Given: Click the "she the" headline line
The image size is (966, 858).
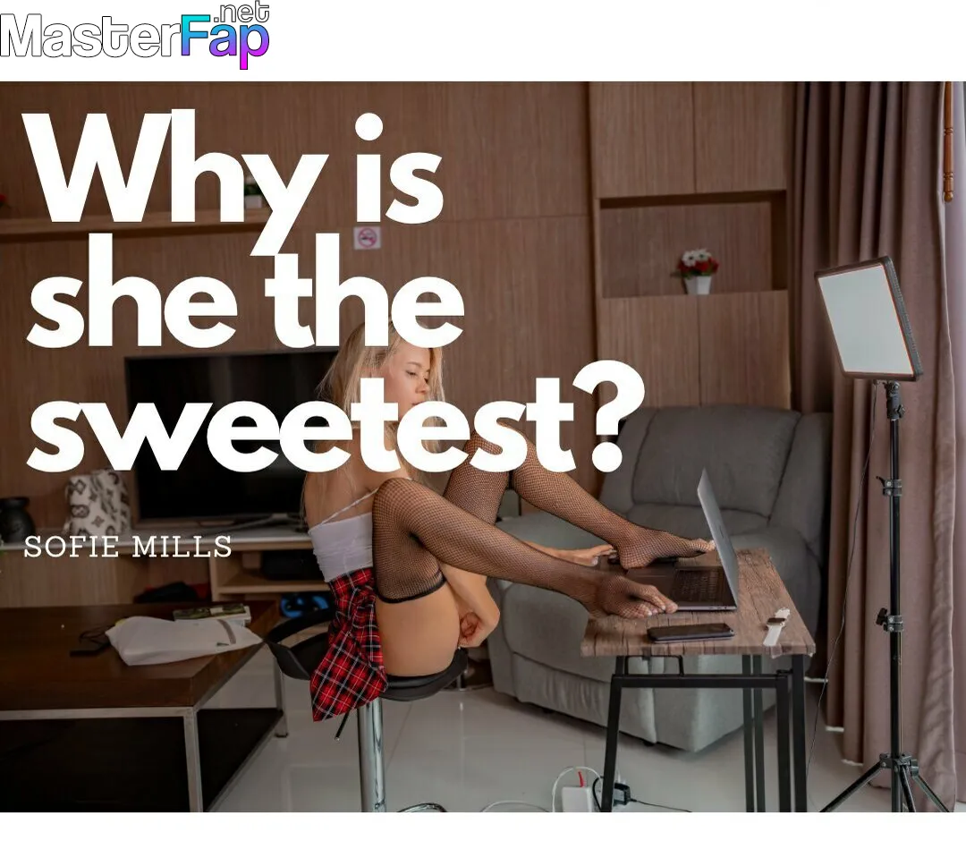Looking at the screenshot, I should 244,290.
